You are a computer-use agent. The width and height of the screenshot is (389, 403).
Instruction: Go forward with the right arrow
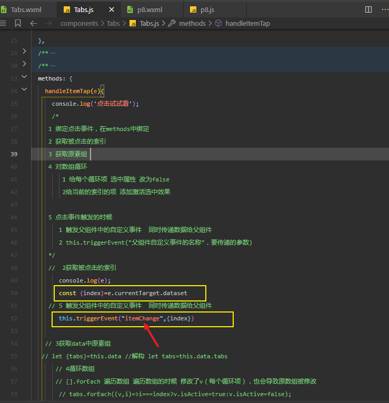(x=48, y=24)
